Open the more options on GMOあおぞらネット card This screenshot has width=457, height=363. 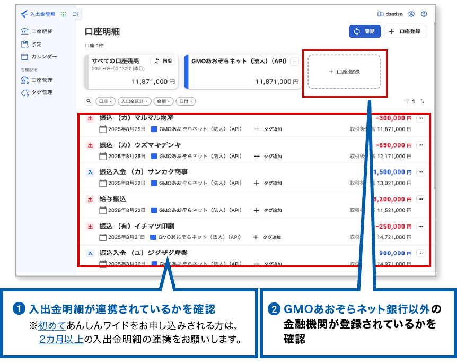point(294,62)
